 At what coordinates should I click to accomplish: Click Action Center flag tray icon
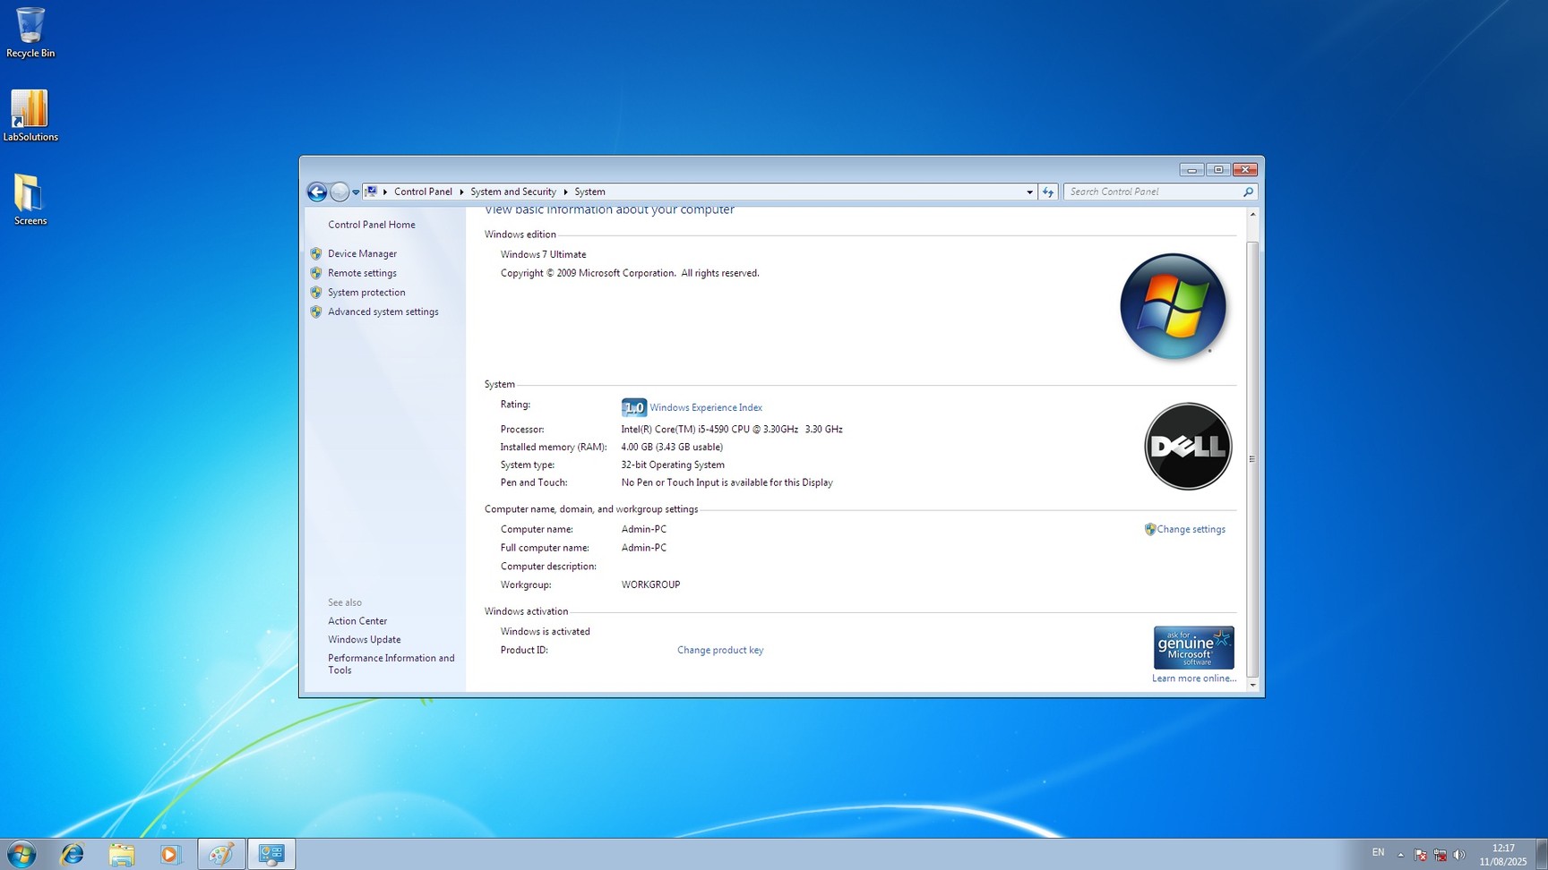[x=1421, y=855]
